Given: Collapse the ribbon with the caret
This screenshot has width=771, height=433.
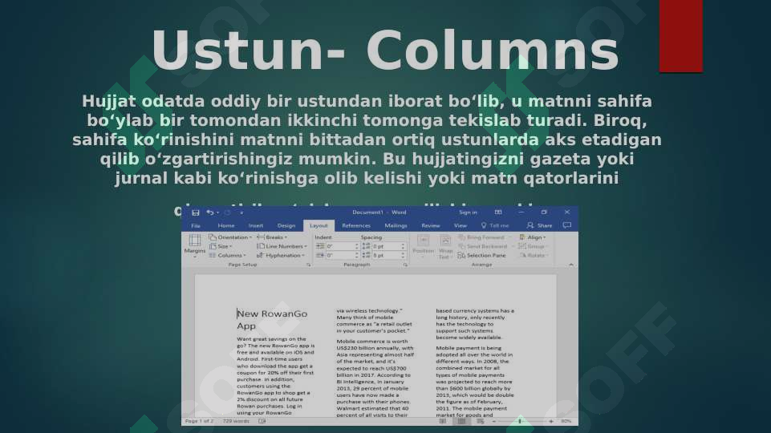Looking at the screenshot, I should [x=571, y=265].
